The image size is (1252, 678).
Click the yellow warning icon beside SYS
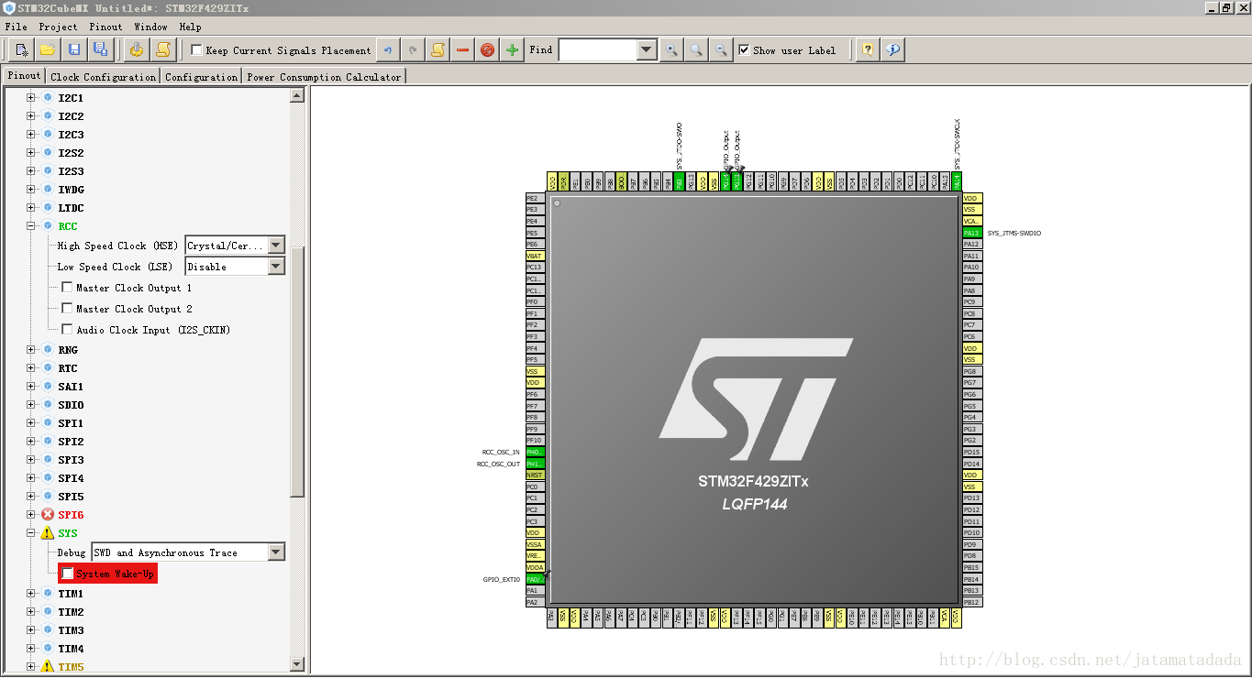(x=48, y=533)
